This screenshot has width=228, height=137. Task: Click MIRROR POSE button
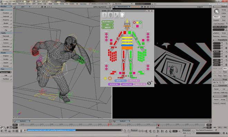pyautogui.click(x=127, y=84)
